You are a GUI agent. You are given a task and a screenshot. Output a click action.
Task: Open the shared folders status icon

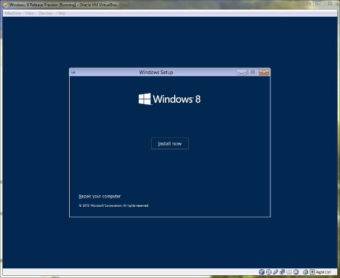289,272
